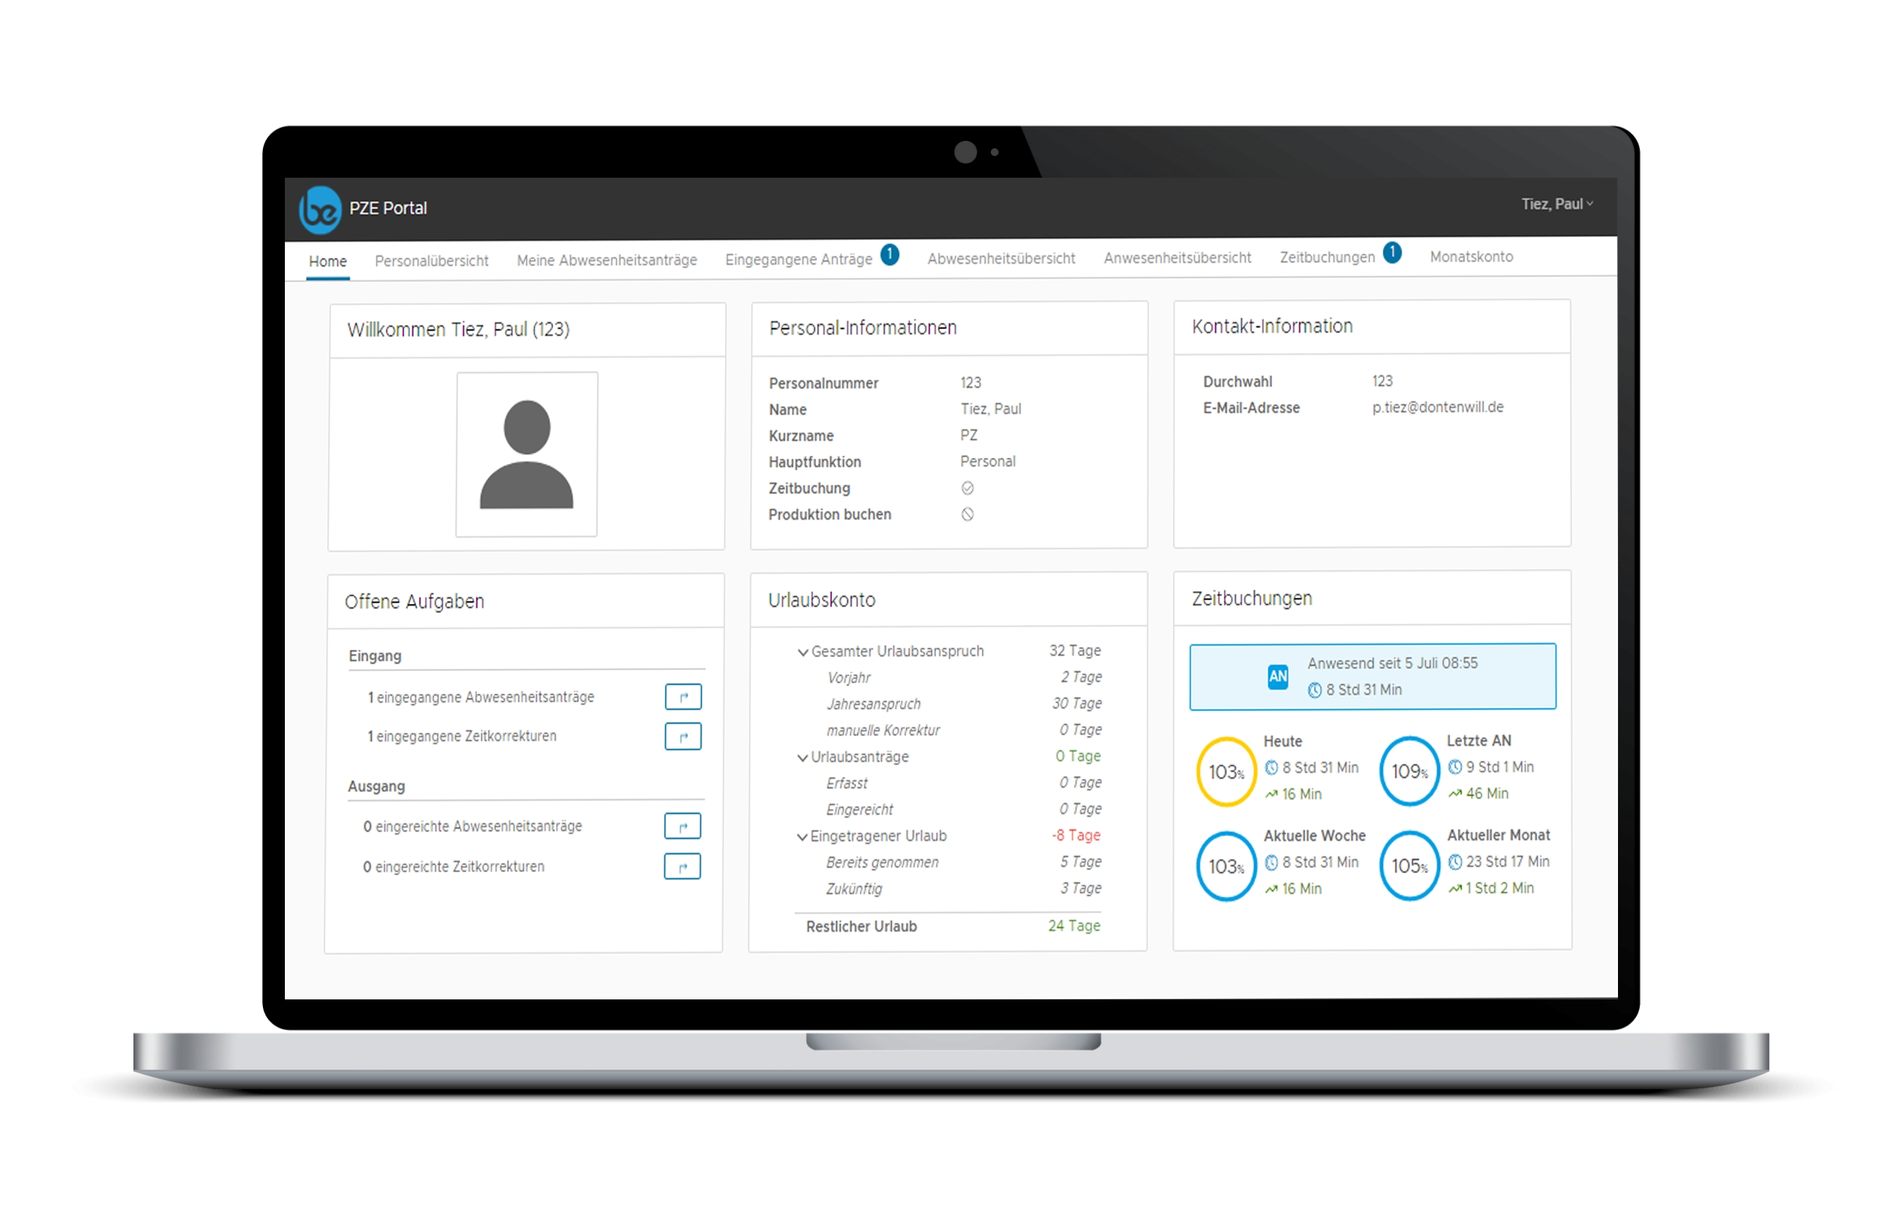This screenshot has height=1205, width=1884.
Task: Click the profile picture placeholder
Action: coord(527,455)
